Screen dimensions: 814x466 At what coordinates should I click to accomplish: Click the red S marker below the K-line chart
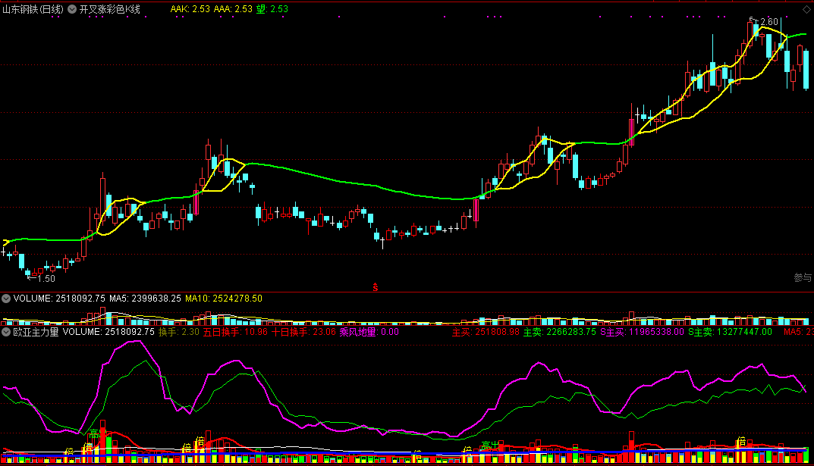tap(376, 287)
